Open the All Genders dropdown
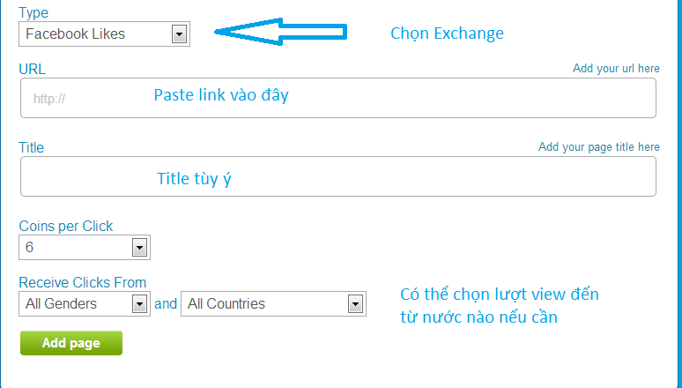The height and width of the screenshot is (388, 682). 85,303
